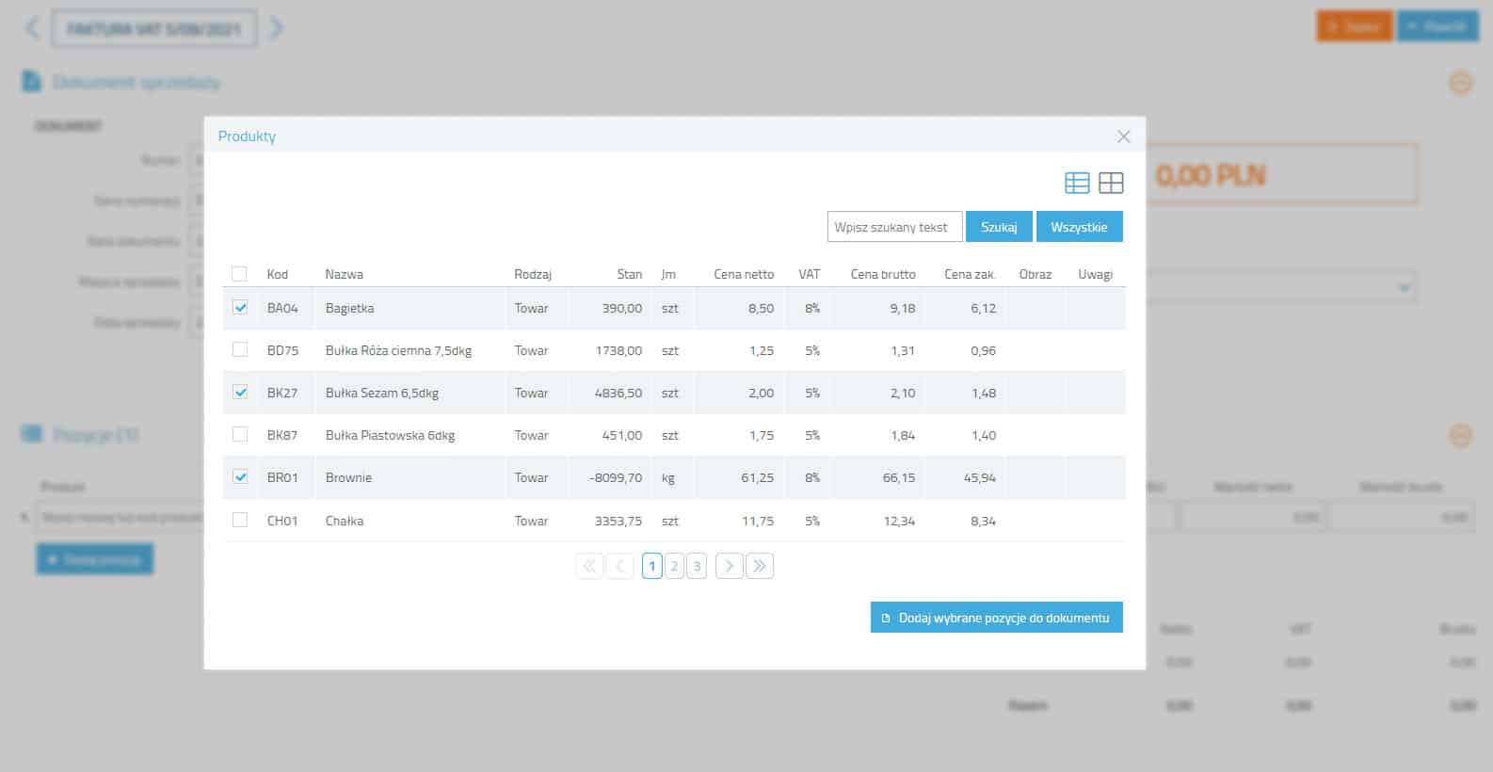The image size is (1493, 772).
Task: Switch to list view icon in Produkty
Action: [x=1077, y=183]
